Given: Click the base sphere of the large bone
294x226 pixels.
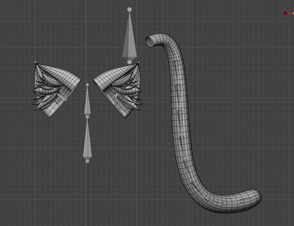Looking at the screenshot, I should click(x=129, y=62).
